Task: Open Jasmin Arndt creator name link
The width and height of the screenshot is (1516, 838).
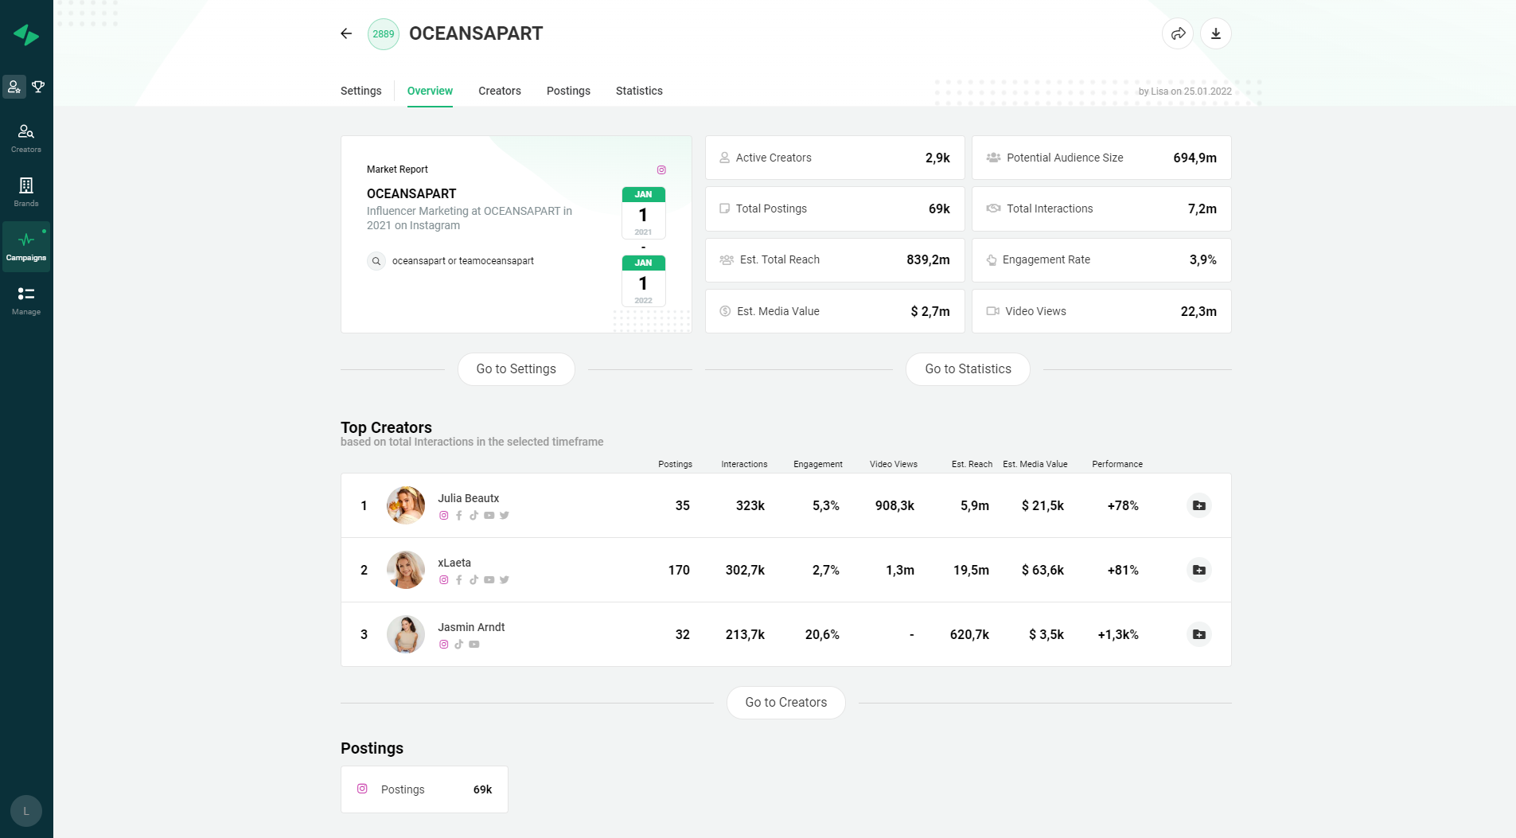Action: click(x=471, y=627)
